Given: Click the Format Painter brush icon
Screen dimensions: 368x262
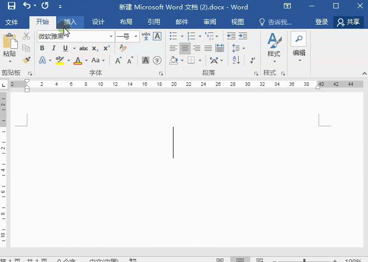Looking at the screenshot, I should 26,60.
